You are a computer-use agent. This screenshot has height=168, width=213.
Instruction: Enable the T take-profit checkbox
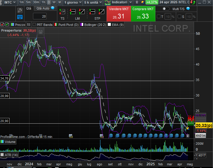pyautogui.click(x=159, y=17)
